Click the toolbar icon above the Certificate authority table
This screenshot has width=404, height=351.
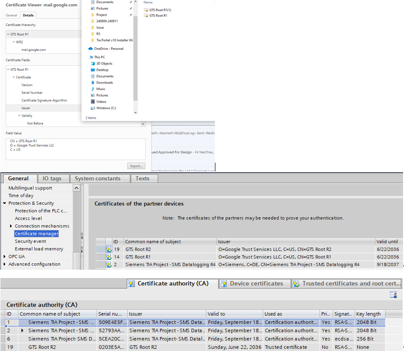(x=393, y=294)
